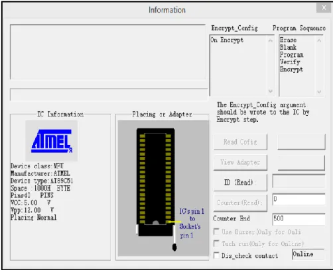This screenshot has width=333, height=270.
Task: Click the blank button beside View Adapter
Action: (301, 163)
